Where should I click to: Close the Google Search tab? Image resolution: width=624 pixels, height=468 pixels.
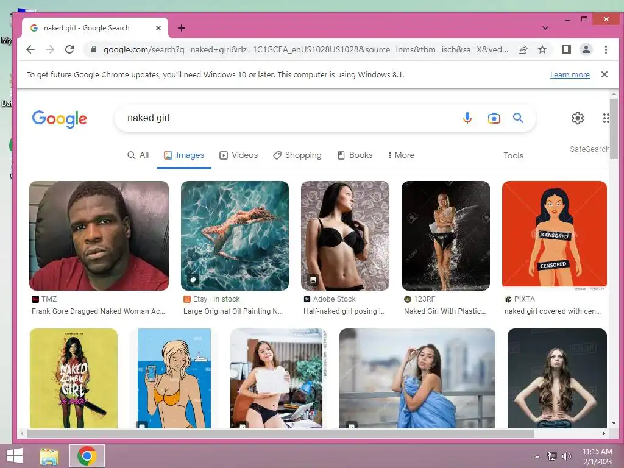click(158, 28)
